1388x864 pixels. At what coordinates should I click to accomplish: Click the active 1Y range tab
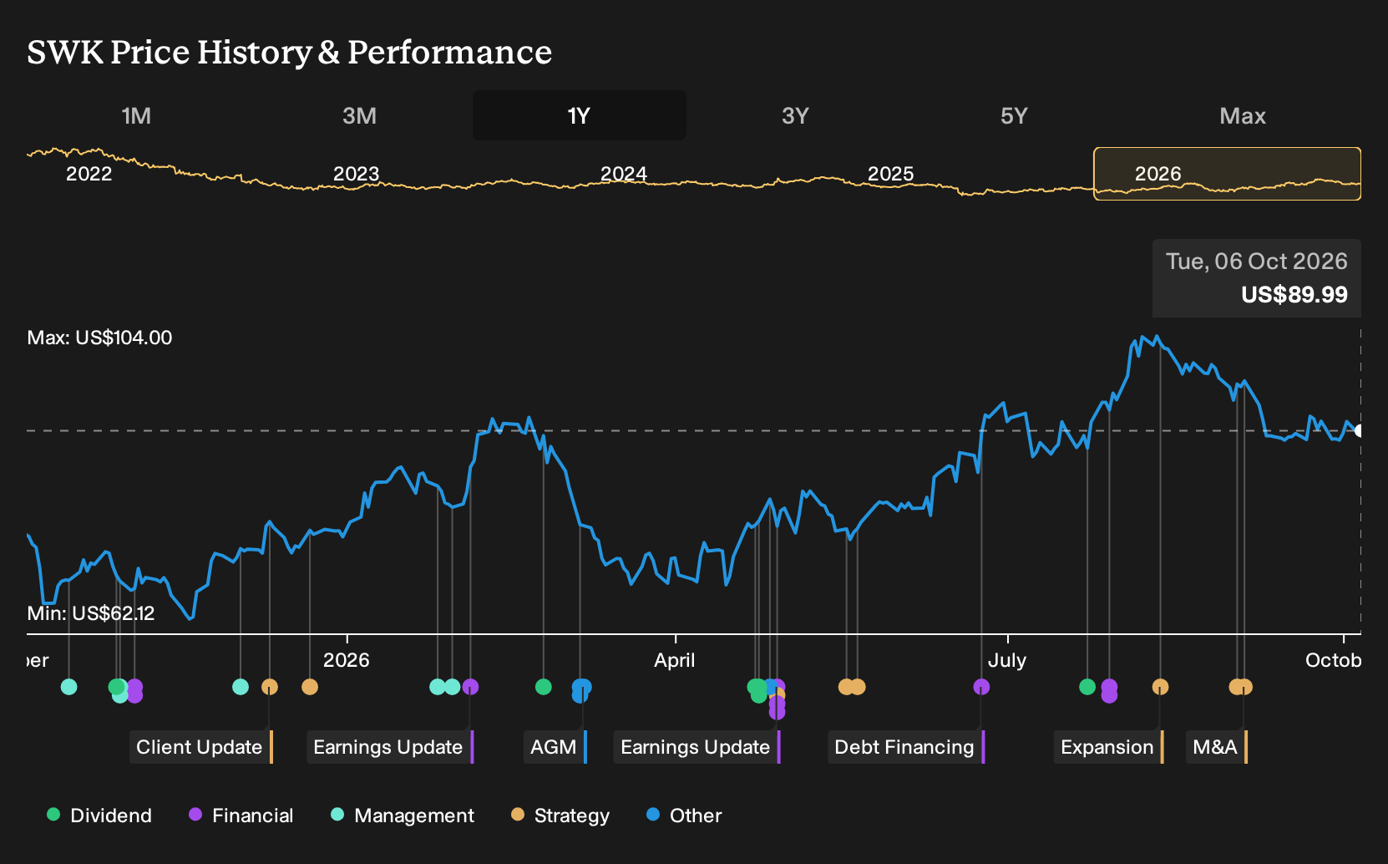coord(579,115)
